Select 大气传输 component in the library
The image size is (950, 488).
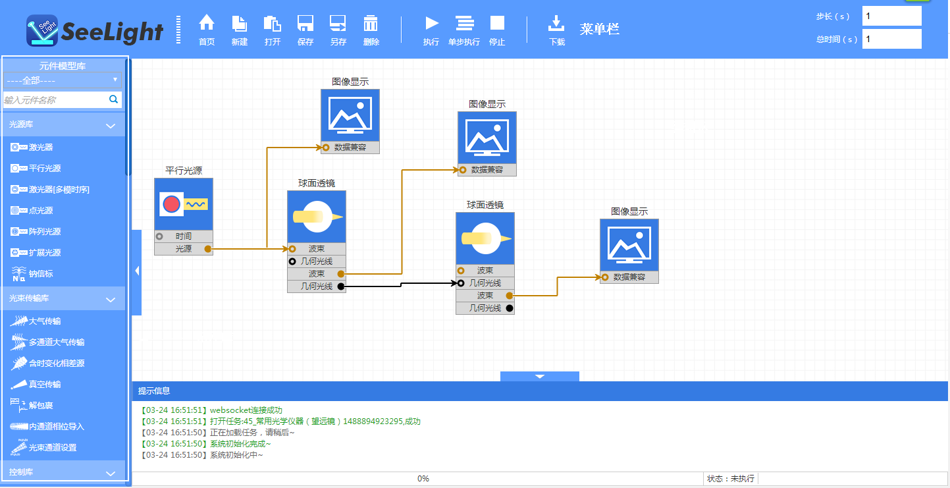pos(45,321)
